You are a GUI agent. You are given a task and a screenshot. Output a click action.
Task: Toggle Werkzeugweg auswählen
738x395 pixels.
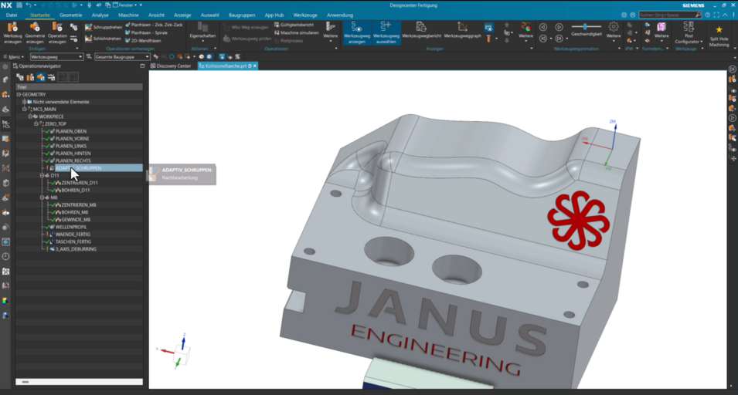386,33
